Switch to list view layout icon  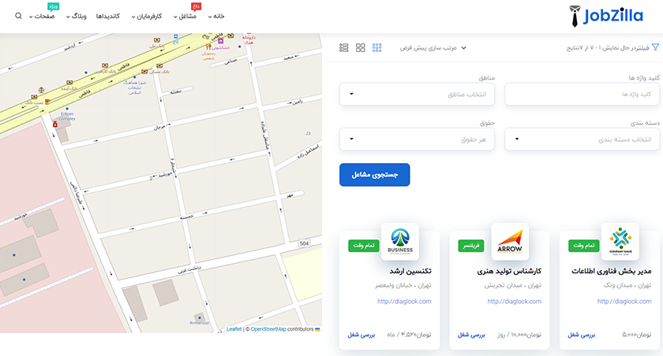(344, 48)
